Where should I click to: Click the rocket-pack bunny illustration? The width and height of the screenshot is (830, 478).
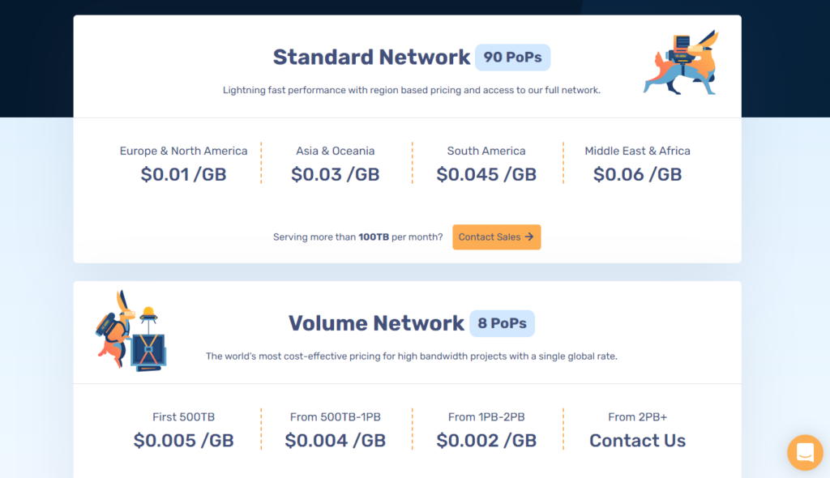point(132,331)
